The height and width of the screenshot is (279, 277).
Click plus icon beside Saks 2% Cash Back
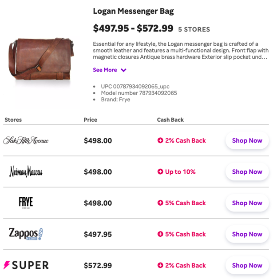[160, 140]
